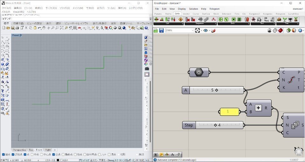Toggle the 中心点 osnap checkbox
The image size is (305, 162).
[42, 155]
